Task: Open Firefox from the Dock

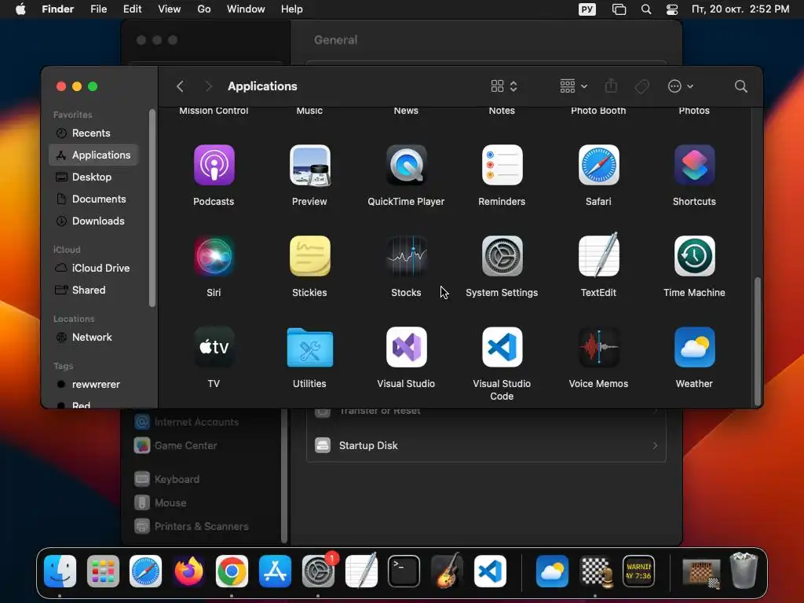Action: coord(188,572)
